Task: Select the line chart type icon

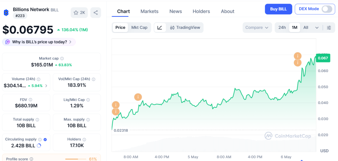Action: [x=160, y=28]
